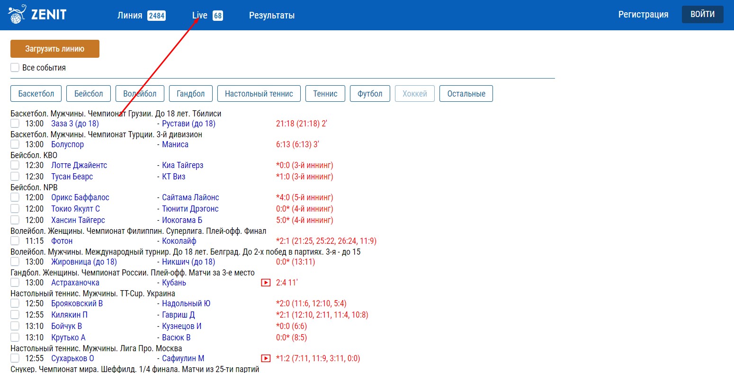734x373 pixels.
Task: Open the Кубань link
Action: [174, 283]
